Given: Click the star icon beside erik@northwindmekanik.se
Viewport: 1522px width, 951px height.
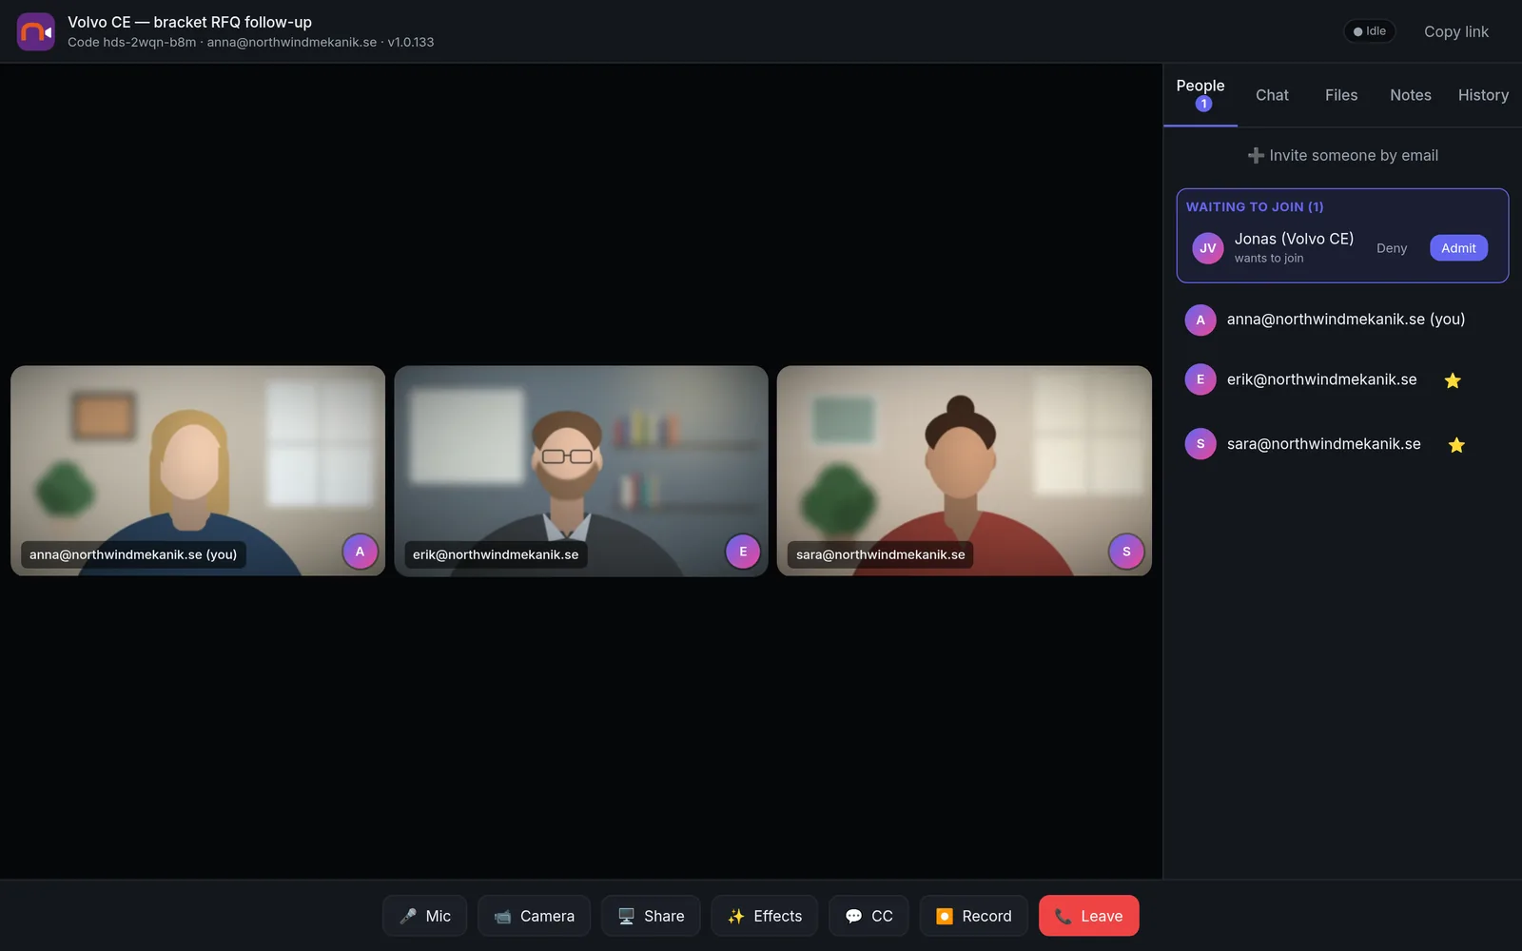Looking at the screenshot, I should 1453,380.
